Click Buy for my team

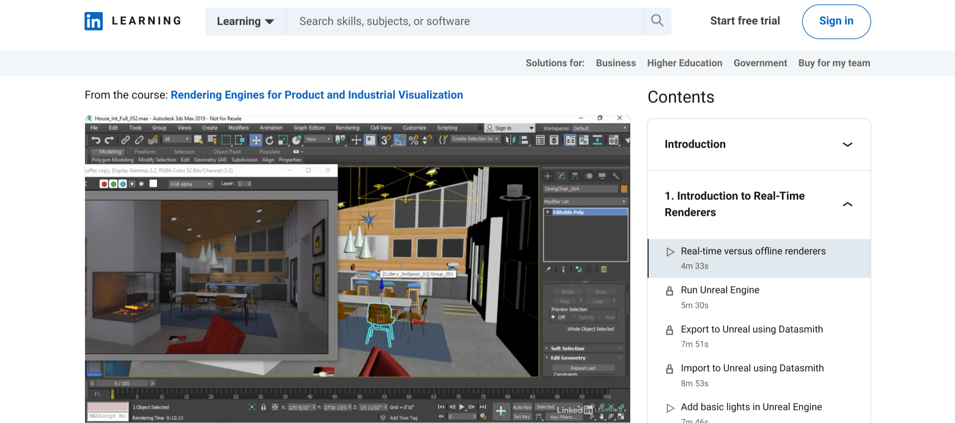point(834,63)
